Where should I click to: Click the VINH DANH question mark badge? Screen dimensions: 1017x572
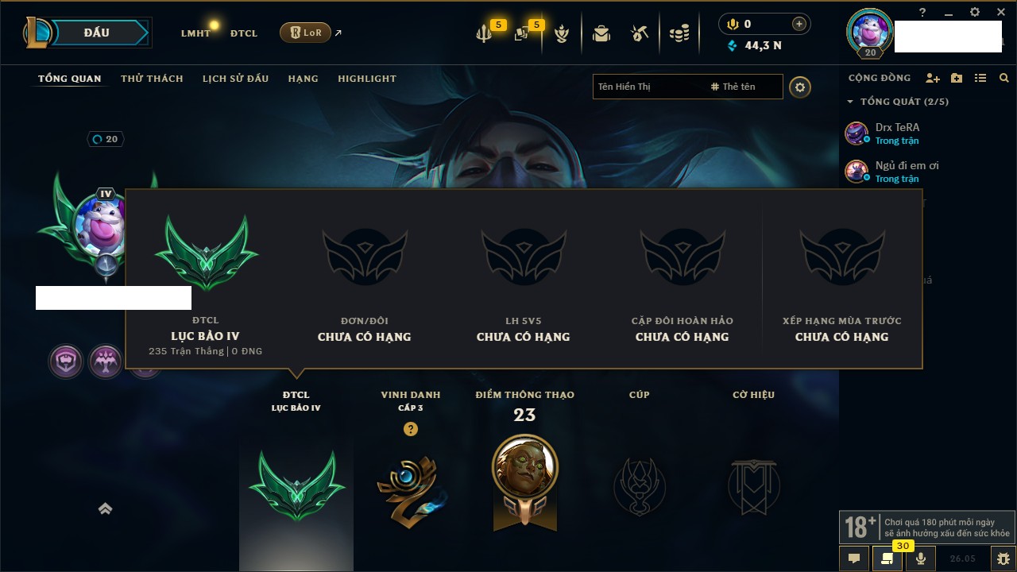(410, 429)
